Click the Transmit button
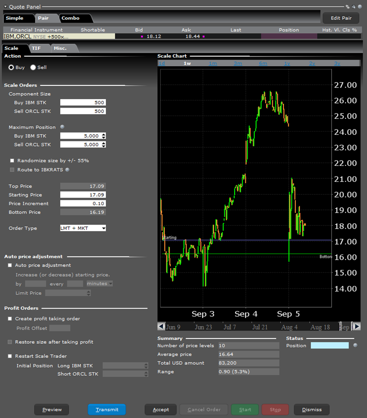 click(x=107, y=410)
